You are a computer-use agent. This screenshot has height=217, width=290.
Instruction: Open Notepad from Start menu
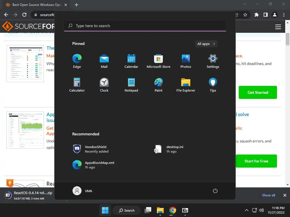click(131, 85)
